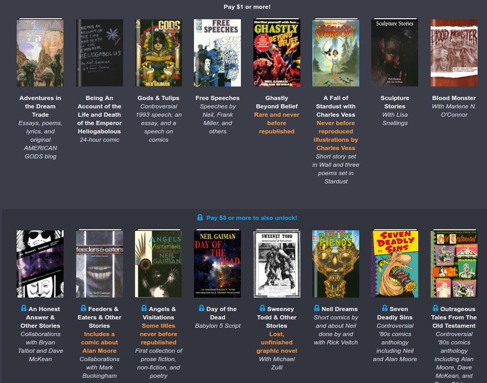487x383 pixels.
Task: Select A Fall of Stardust cover
Action: pos(336,53)
